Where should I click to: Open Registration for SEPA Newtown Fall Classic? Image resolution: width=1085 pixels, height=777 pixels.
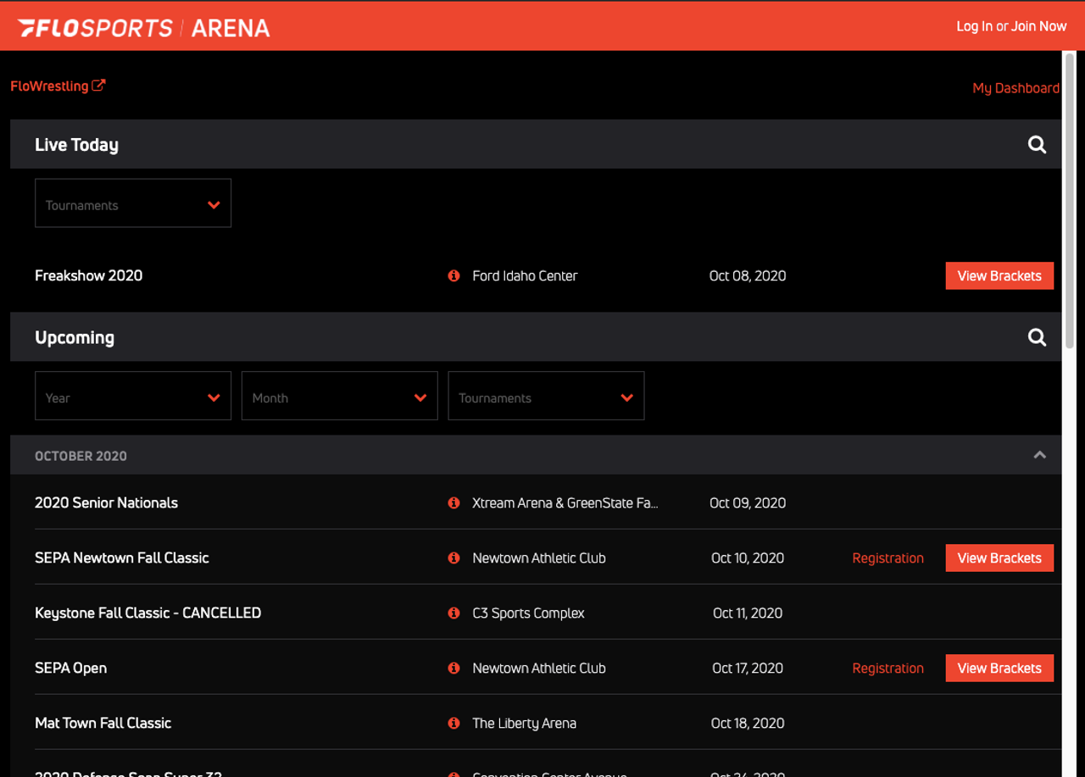[x=887, y=558]
